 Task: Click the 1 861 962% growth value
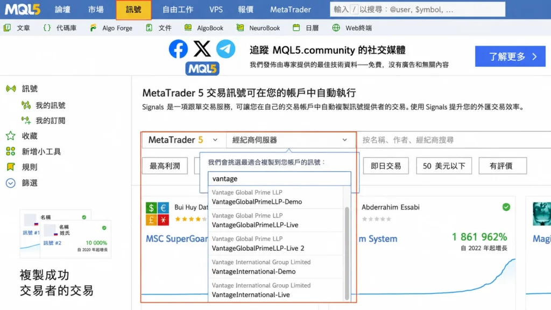(x=479, y=237)
